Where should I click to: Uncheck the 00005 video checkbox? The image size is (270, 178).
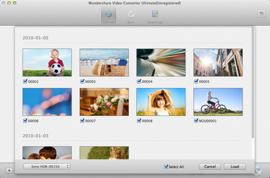click(196, 81)
